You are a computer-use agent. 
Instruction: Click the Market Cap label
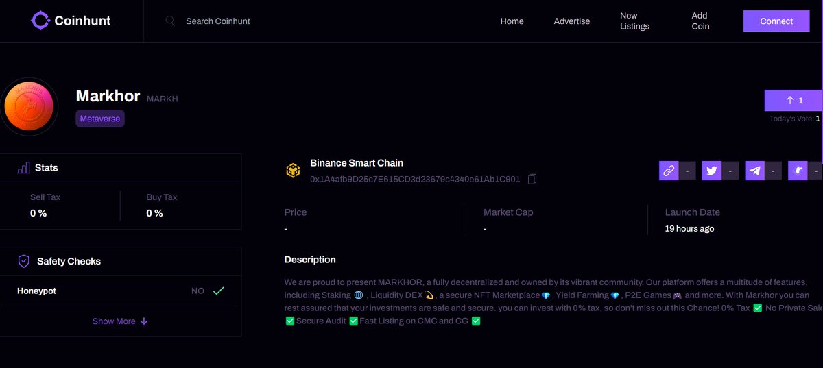[508, 212]
